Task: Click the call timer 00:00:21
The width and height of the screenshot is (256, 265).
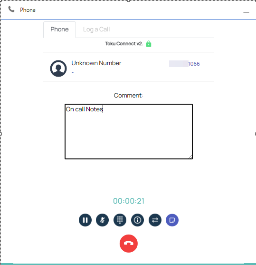Action: (x=129, y=201)
